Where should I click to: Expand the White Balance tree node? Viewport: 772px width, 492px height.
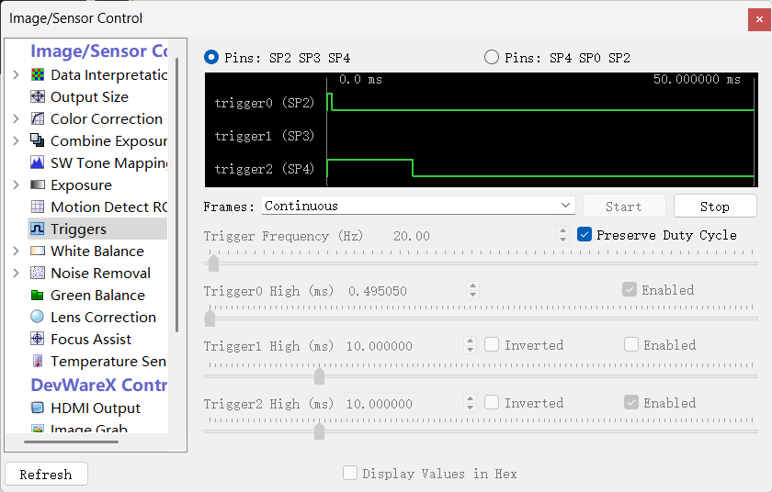(x=16, y=252)
